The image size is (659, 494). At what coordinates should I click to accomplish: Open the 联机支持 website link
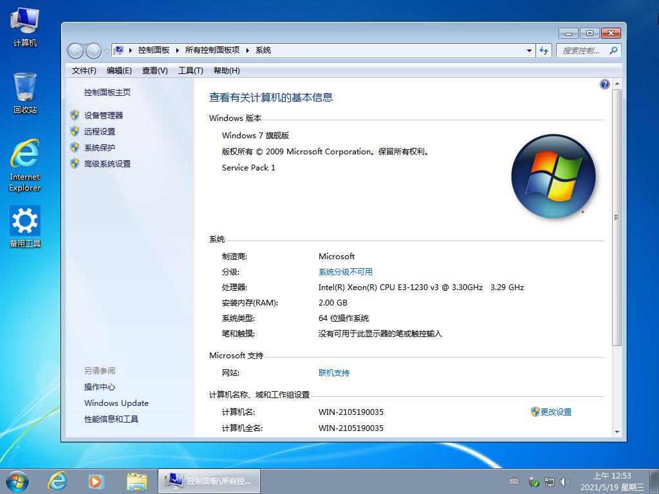pyautogui.click(x=334, y=373)
